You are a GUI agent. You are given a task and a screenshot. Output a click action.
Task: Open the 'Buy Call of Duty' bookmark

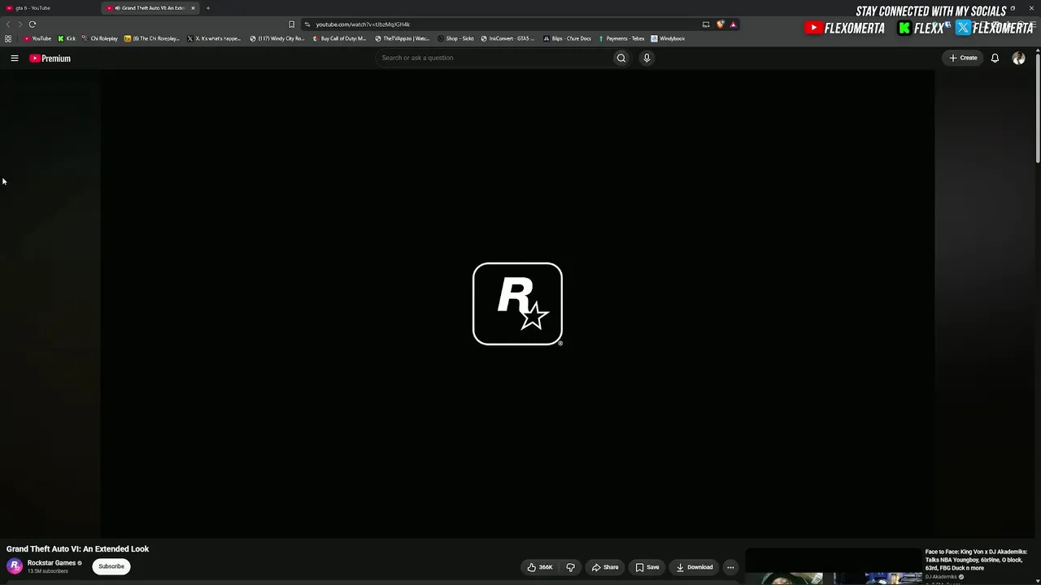click(340, 39)
